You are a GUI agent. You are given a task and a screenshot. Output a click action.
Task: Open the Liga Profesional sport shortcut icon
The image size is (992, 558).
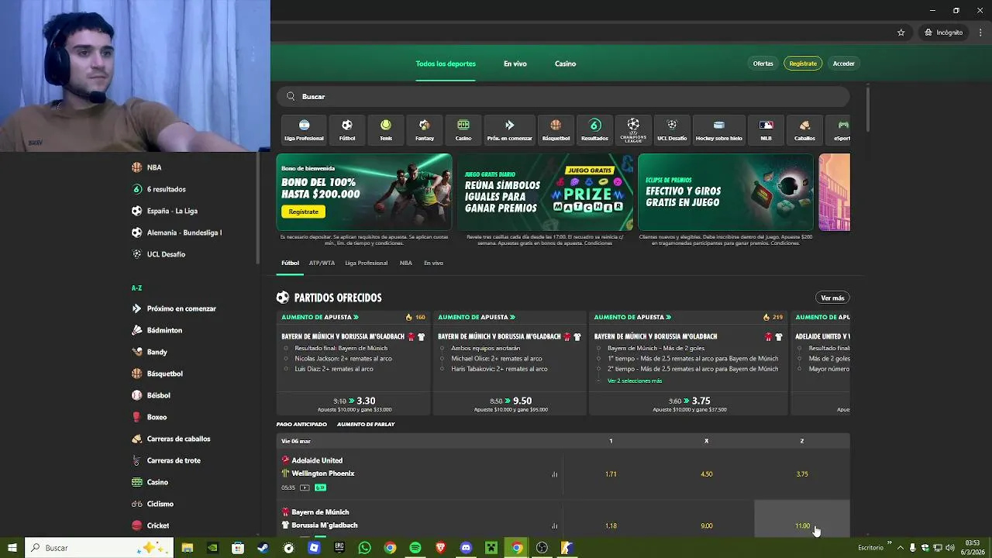pos(304,129)
